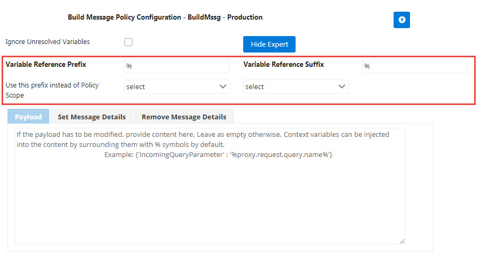The image size is (481, 253).
Task: Click the 'Use this prefix instead of Policy Scope' label
Action: (x=52, y=90)
